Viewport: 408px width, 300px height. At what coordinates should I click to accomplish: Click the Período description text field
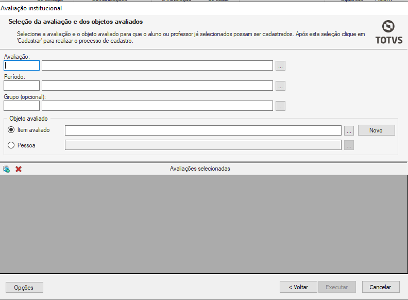tap(157, 86)
